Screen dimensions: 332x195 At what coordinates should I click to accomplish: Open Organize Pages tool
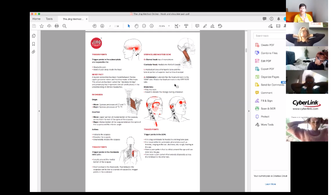[270, 77]
